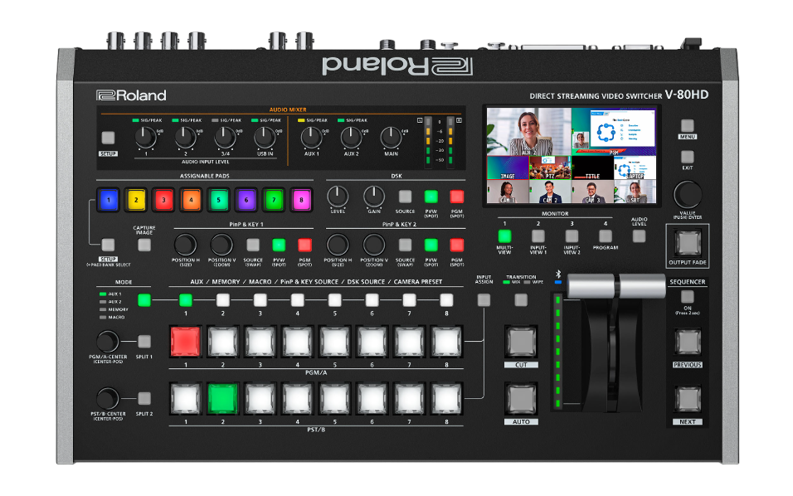
Task: Turn the PST/B-CENTER knob
Action: 108,398
